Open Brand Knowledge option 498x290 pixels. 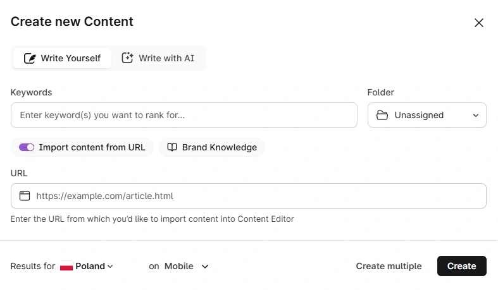click(212, 147)
